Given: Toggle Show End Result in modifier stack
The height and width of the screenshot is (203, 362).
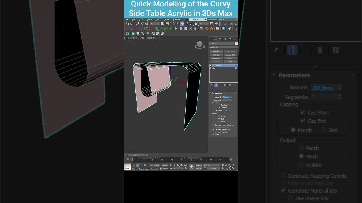Looking at the screenshot, I should 216,85.
